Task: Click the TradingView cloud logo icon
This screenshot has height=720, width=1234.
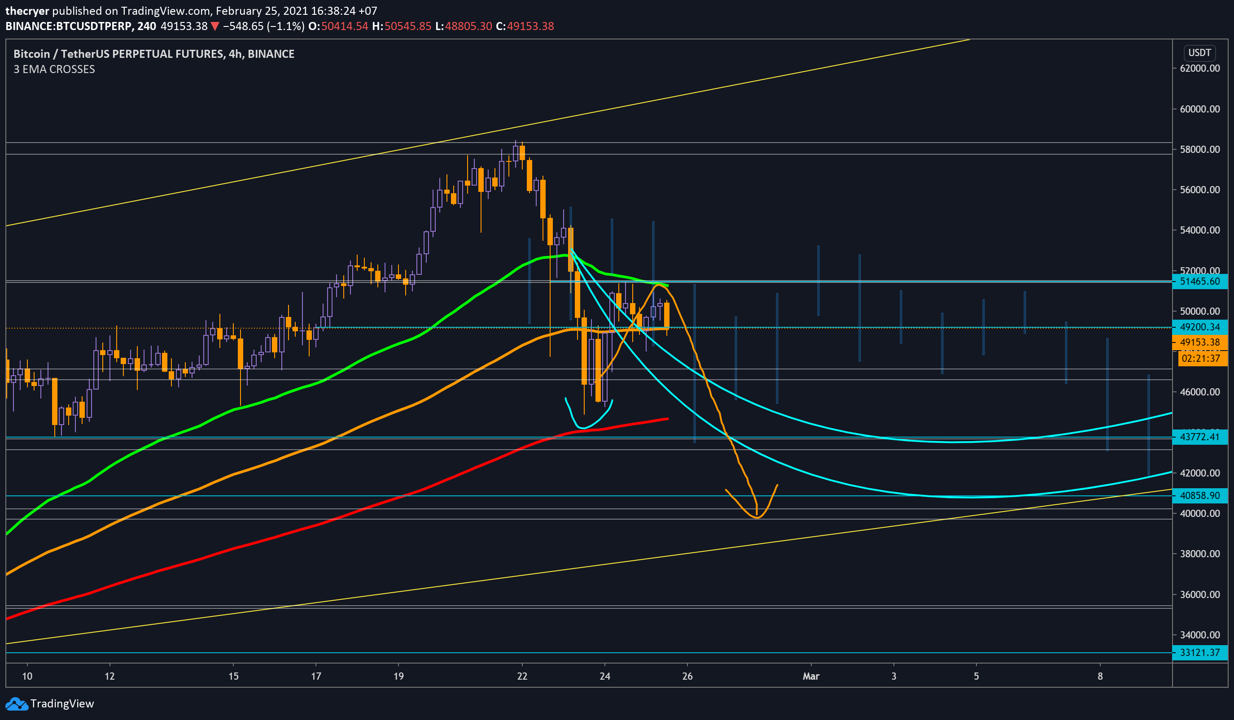Action: [x=17, y=704]
